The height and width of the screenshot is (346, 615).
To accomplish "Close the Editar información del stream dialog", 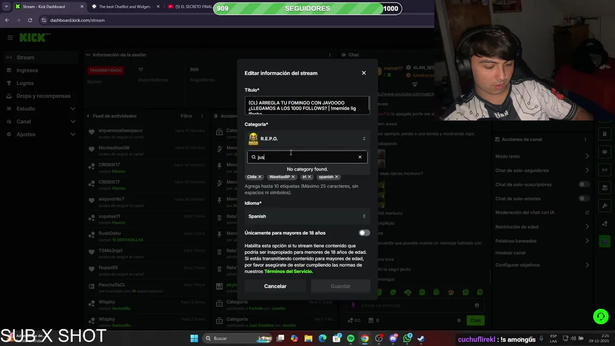I will [364, 73].
